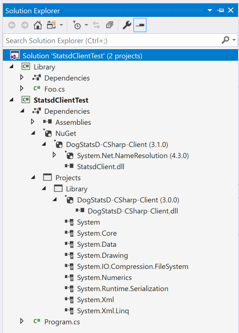This screenshot has height=333, width=239.
Task: Click the magnifier search icon
Action: [x=225, y=40]
